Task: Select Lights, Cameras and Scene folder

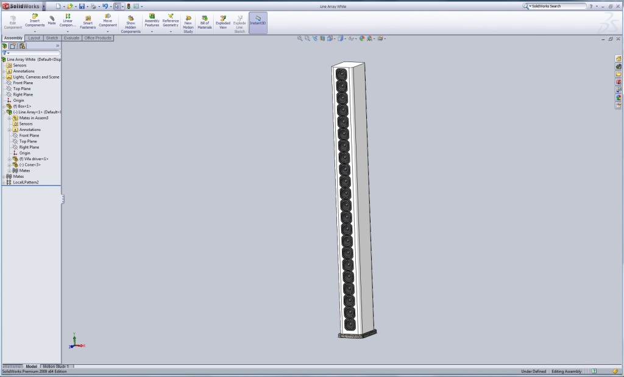Action: 36,77
